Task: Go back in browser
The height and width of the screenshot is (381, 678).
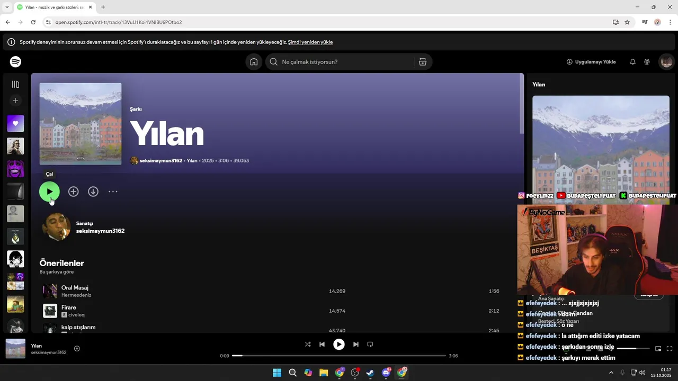Action: coord(7,22)
